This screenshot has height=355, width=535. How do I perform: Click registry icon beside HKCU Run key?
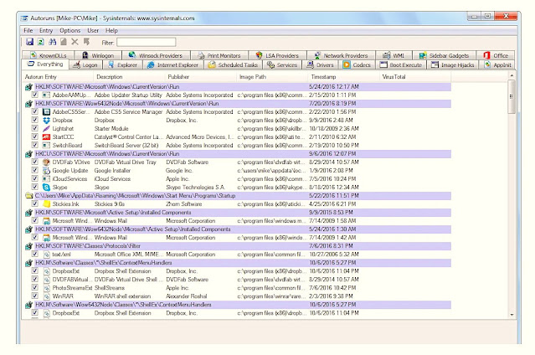(x=29, y=154)
